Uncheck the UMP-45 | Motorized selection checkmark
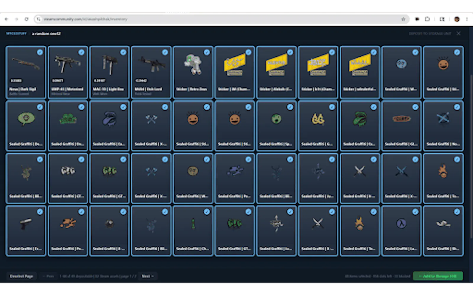The image size is (473, 295). [x=81, y=52]
